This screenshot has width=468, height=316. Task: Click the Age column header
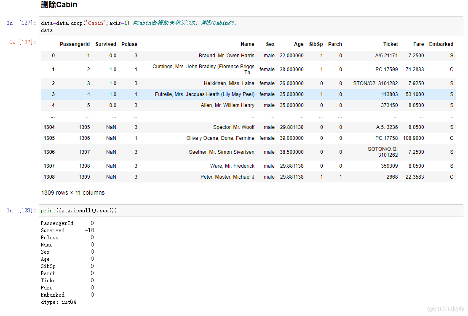pyautogui.click(x=299, y=44)
